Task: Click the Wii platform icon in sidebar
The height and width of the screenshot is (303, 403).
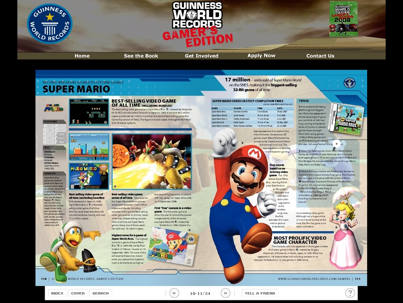Action: pyautogui.click(x=62, y=142)
